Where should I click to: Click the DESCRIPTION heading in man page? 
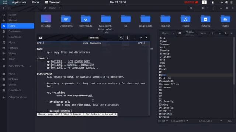tap(45, 74)
